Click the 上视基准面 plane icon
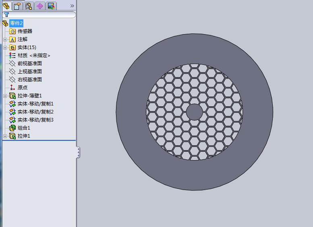This screenshot has width=313, height=227. click(12, 71)
